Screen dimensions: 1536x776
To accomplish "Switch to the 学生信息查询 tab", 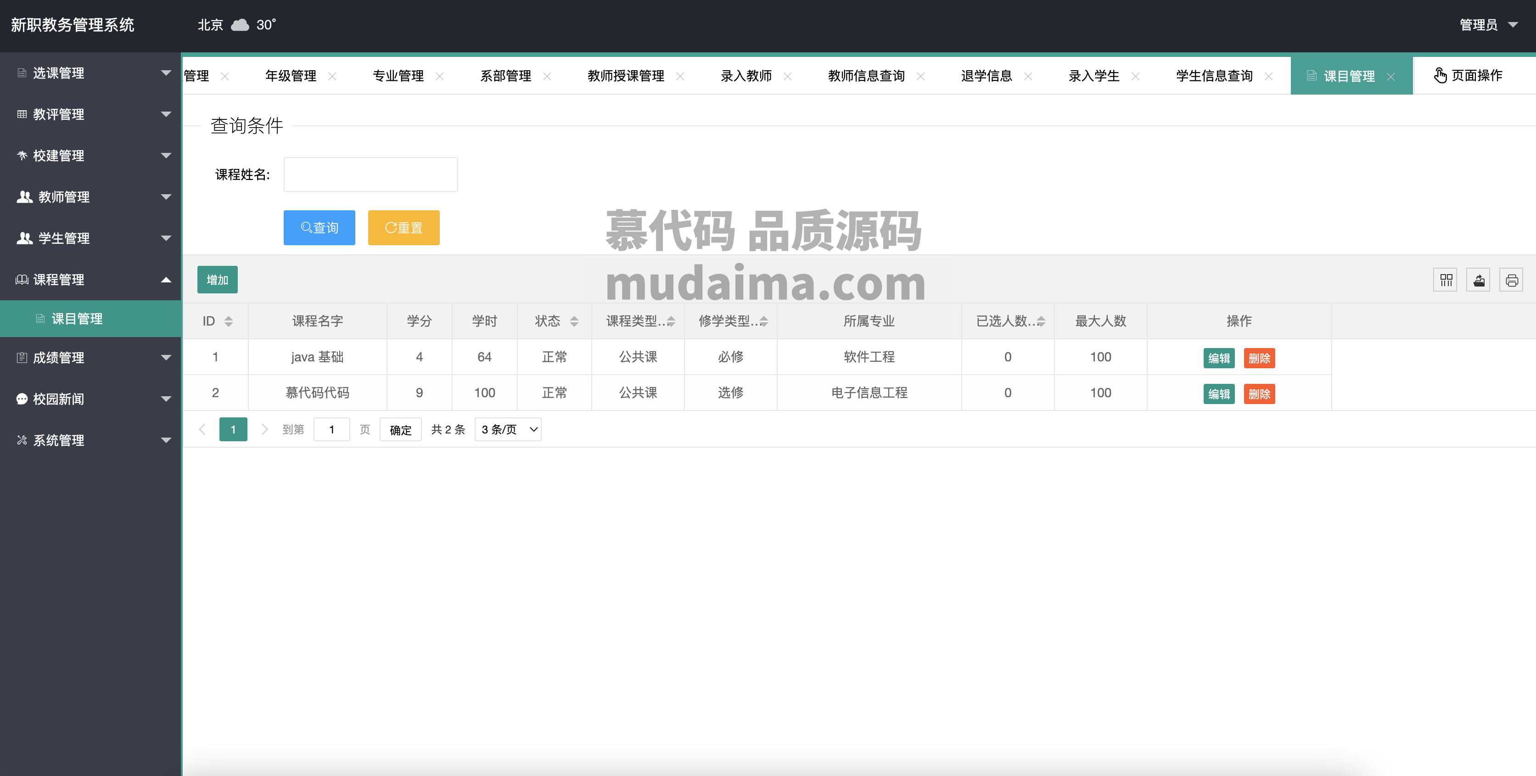I will point(1215,76).
